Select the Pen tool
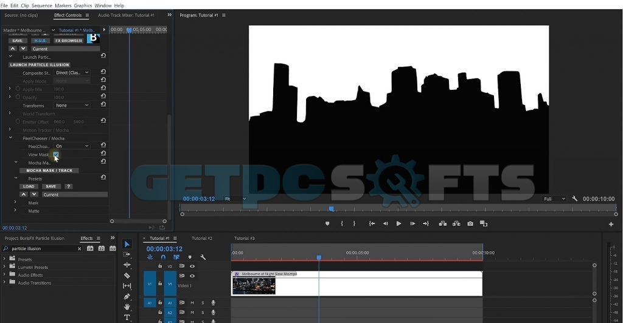The image size is (623, 323). point(127,296)
